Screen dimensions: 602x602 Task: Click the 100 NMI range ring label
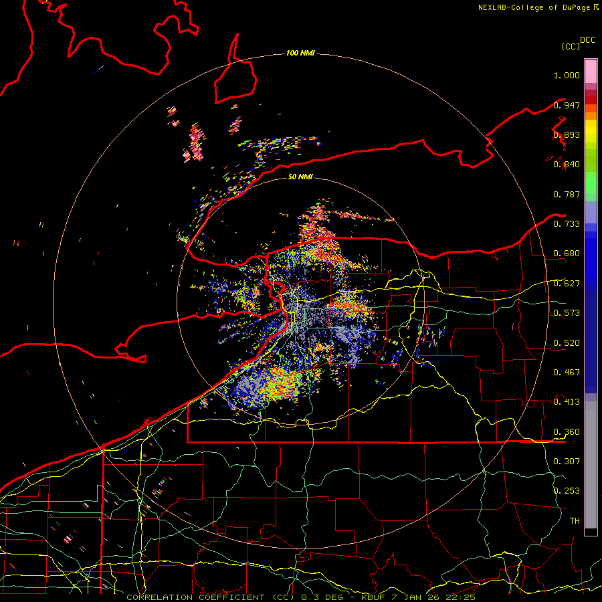click(x=300, y=53)
